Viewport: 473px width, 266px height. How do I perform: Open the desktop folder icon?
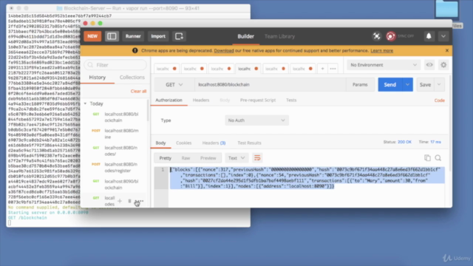446,9
